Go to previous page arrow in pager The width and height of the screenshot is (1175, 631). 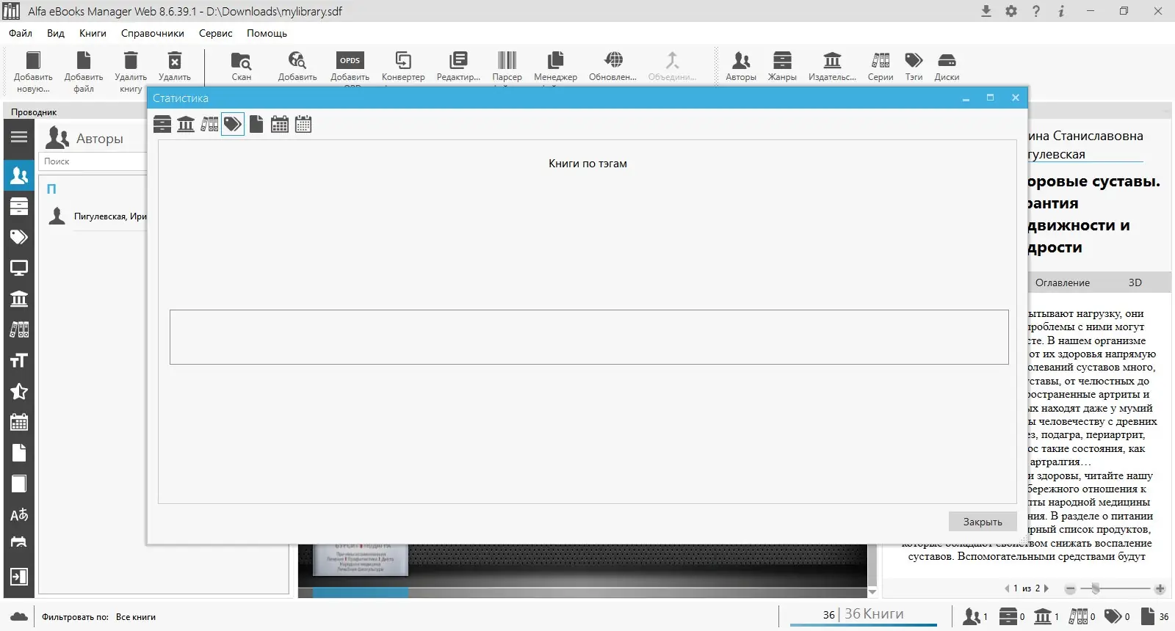coord(1007,588)
